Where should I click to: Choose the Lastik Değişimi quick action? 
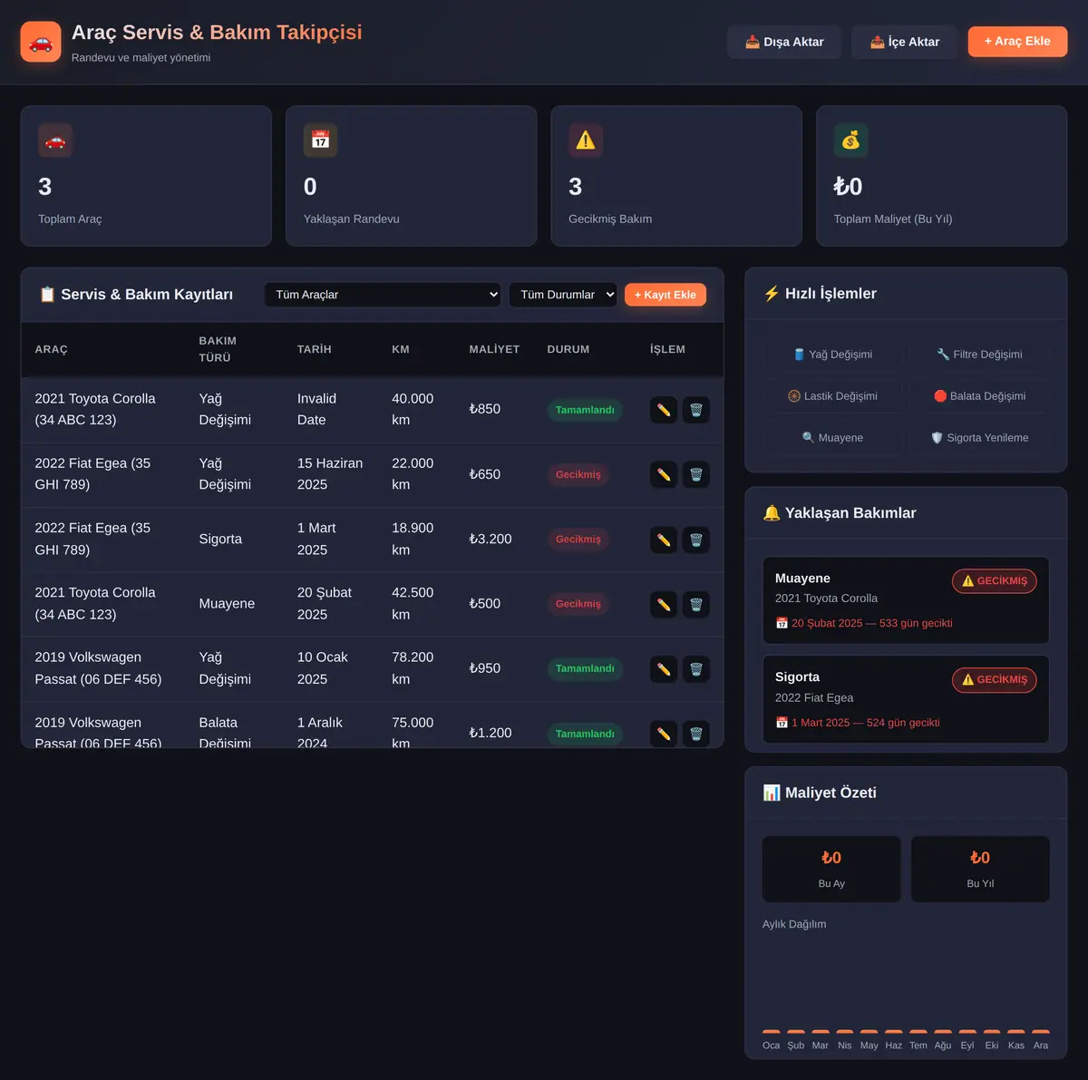(x=833, y=396)
